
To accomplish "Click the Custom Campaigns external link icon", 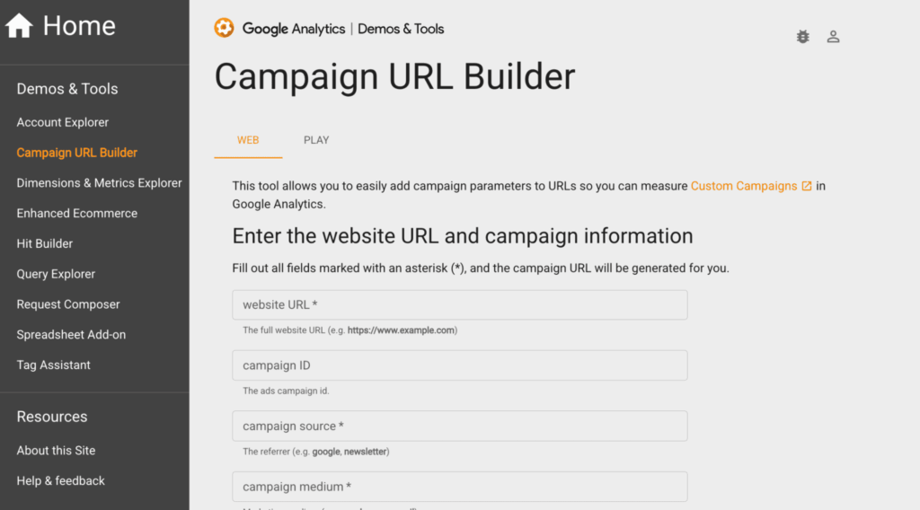I will [x=807, y=186].
